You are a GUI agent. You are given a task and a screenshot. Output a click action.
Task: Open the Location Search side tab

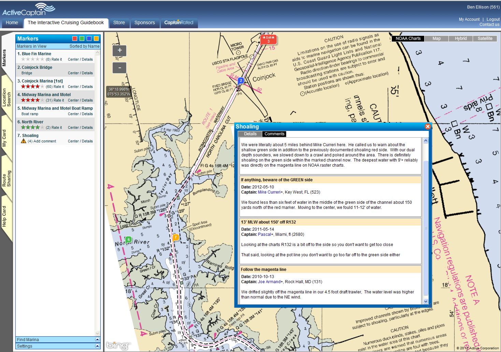tap(6, 97)
